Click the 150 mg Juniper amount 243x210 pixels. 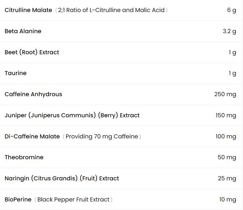226,115
